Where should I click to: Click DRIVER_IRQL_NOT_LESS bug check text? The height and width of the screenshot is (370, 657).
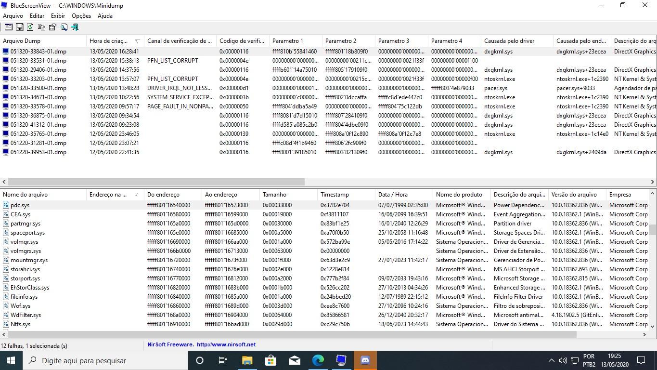(x=180, y=88)
